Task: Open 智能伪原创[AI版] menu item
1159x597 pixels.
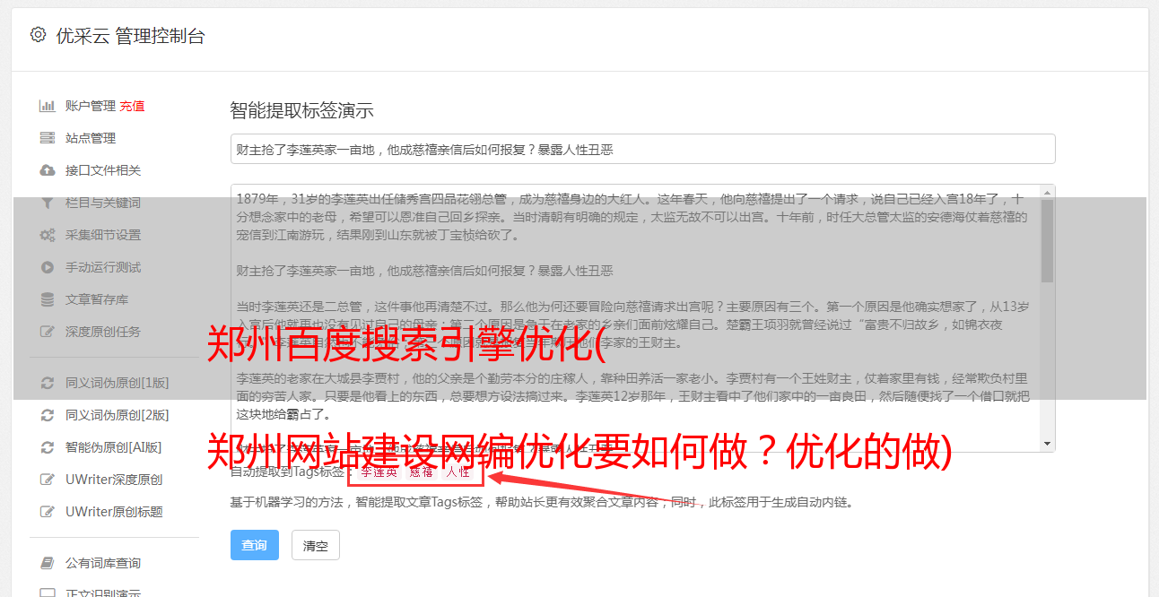Action: click(113, 447)
